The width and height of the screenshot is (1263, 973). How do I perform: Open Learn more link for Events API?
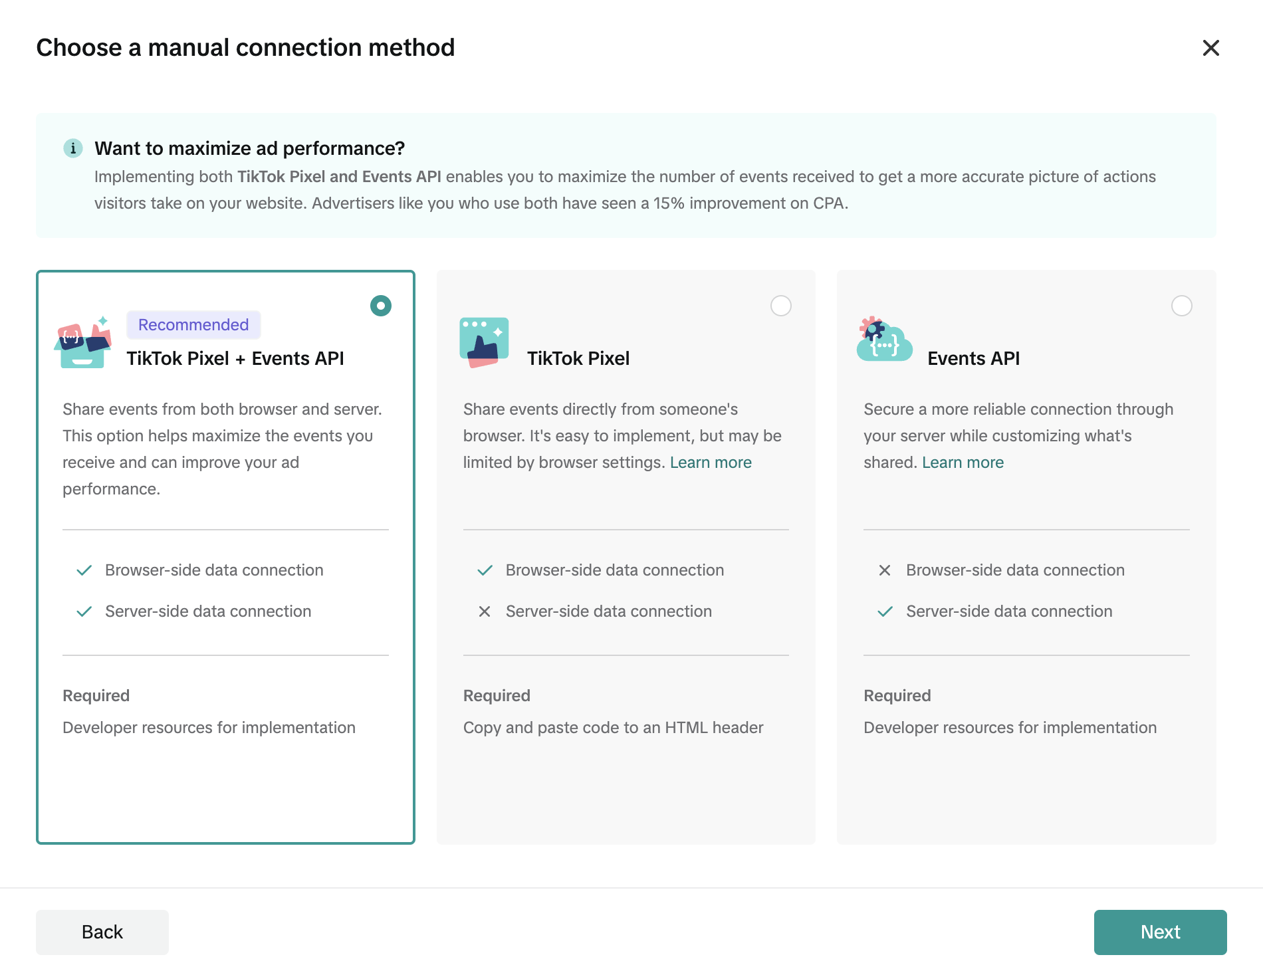(x=963, y=463)
